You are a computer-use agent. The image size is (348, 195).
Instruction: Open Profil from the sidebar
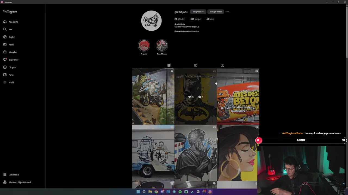tap(8, 82)
